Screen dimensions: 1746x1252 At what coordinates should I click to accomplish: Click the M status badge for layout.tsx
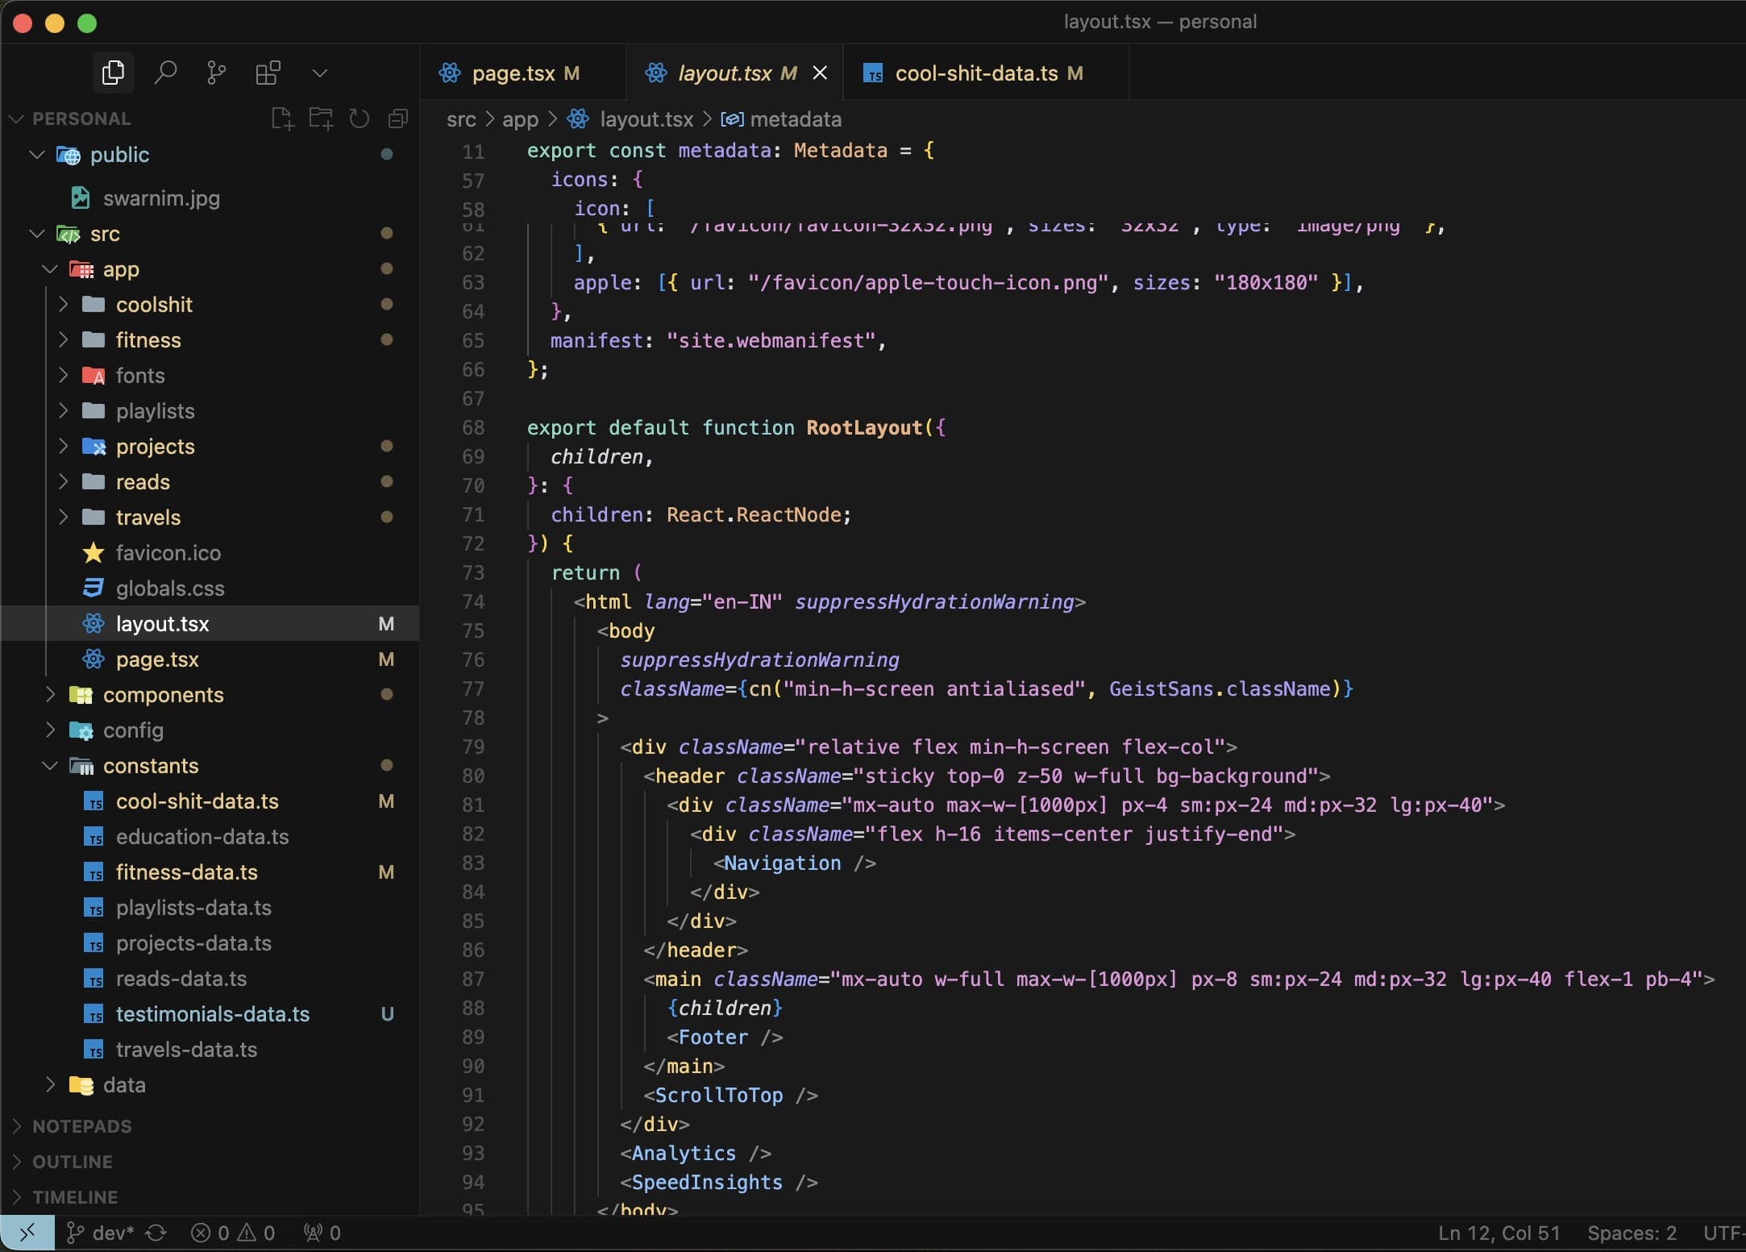(x=386, y=624)
